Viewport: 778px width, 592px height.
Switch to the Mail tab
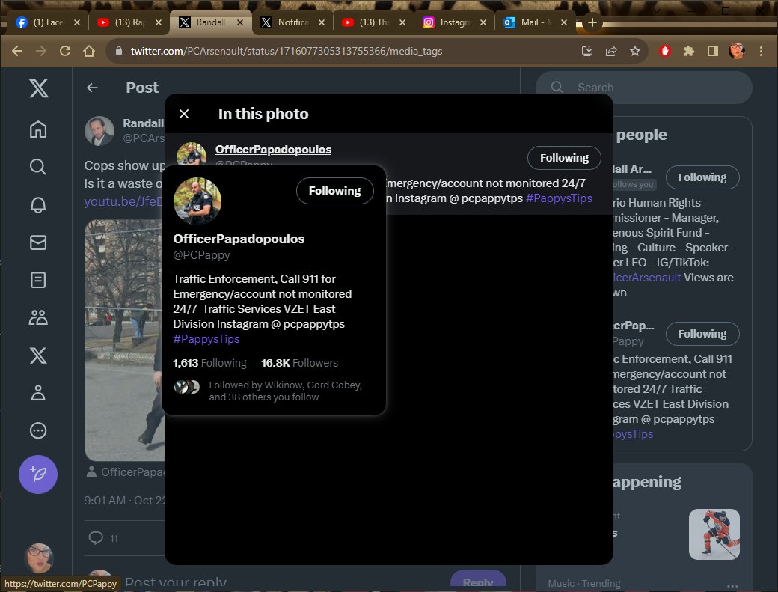536,22
